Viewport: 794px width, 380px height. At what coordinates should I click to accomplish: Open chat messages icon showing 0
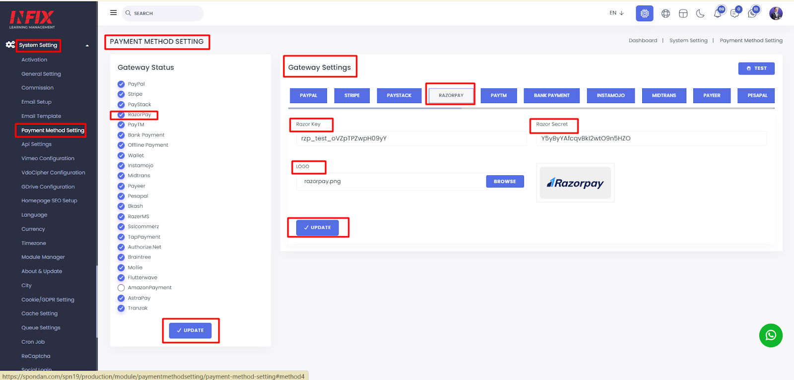[x=735, y=13]
